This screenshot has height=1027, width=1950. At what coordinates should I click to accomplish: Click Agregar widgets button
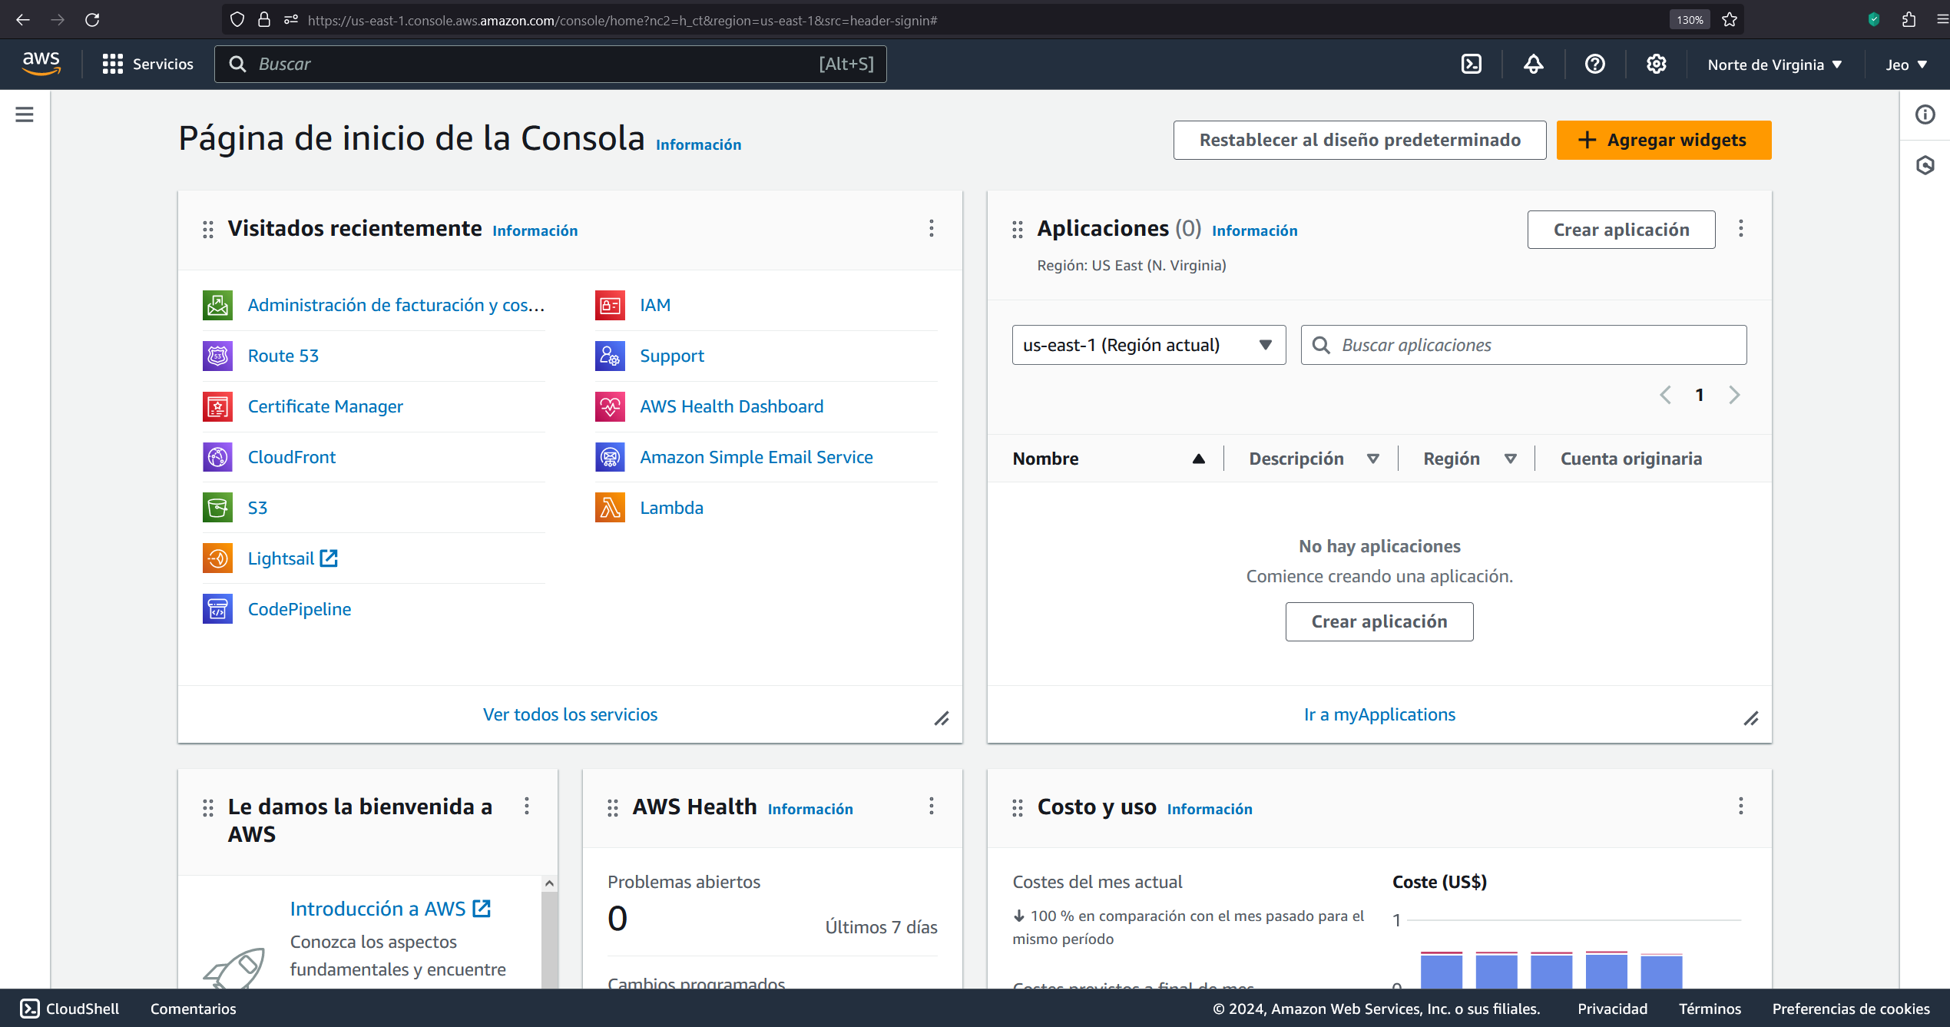[1663, 140]
